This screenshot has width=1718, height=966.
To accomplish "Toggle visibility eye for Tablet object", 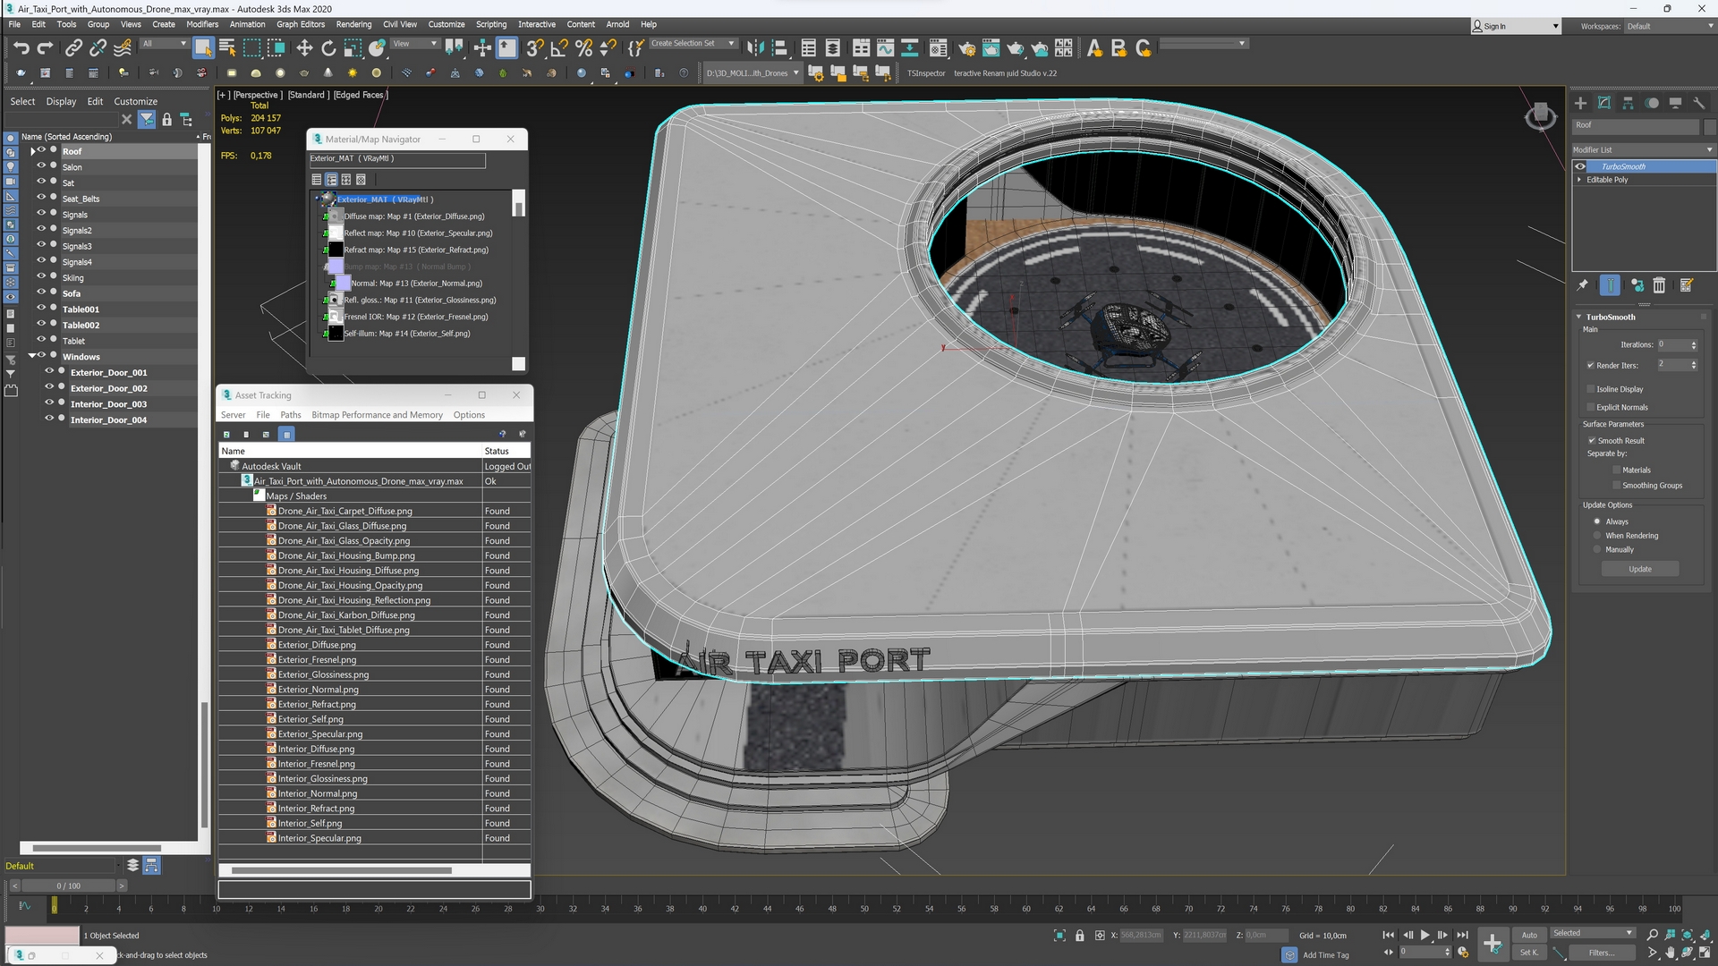I will click(x=40, y=340).
